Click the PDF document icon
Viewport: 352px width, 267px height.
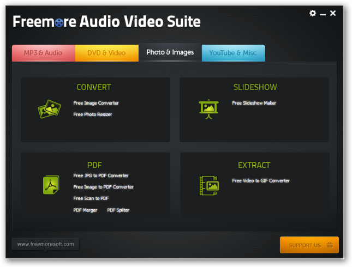(51, 185)
